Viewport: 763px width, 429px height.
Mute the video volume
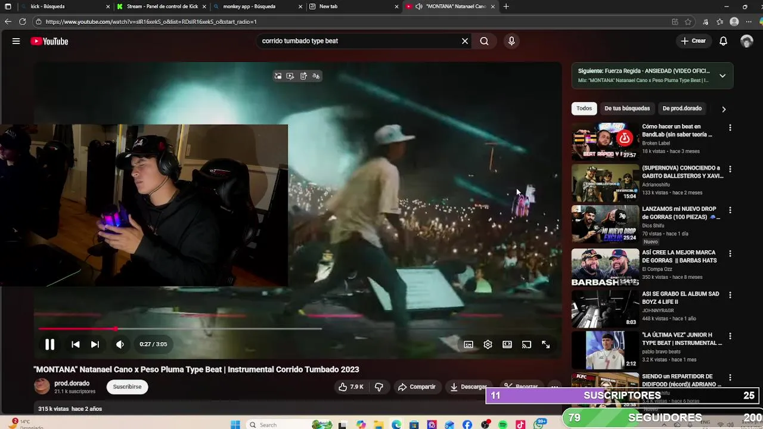(120, 344)
